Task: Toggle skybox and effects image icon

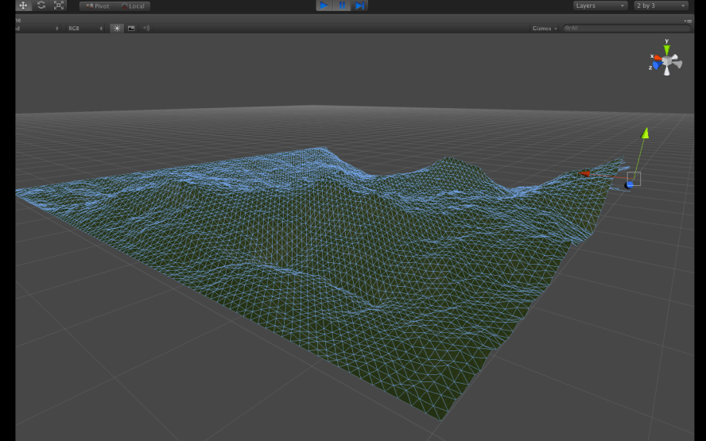Action: tap(131, 28)
